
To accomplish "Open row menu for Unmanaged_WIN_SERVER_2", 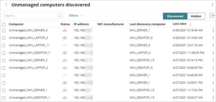I will click(x=213, y=60).
